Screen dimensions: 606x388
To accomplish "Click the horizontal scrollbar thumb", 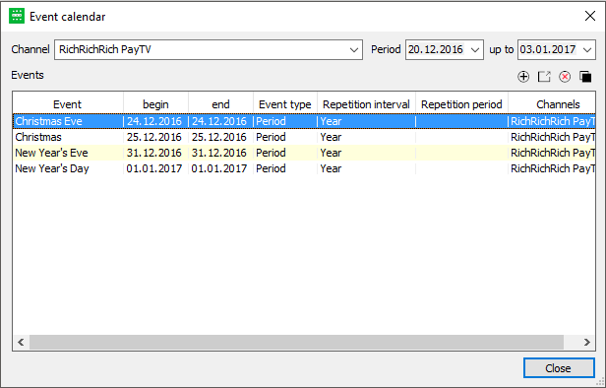I will coord(296,342).
